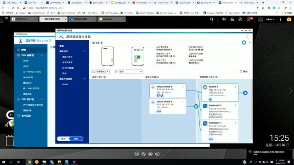Click the QTS search magnifier icon
This screenshot has width=294, height=165.
[x=212, y=19]
